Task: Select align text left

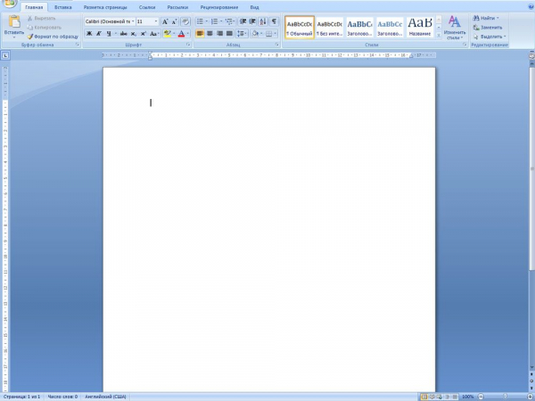Action: tap(200, 34)
